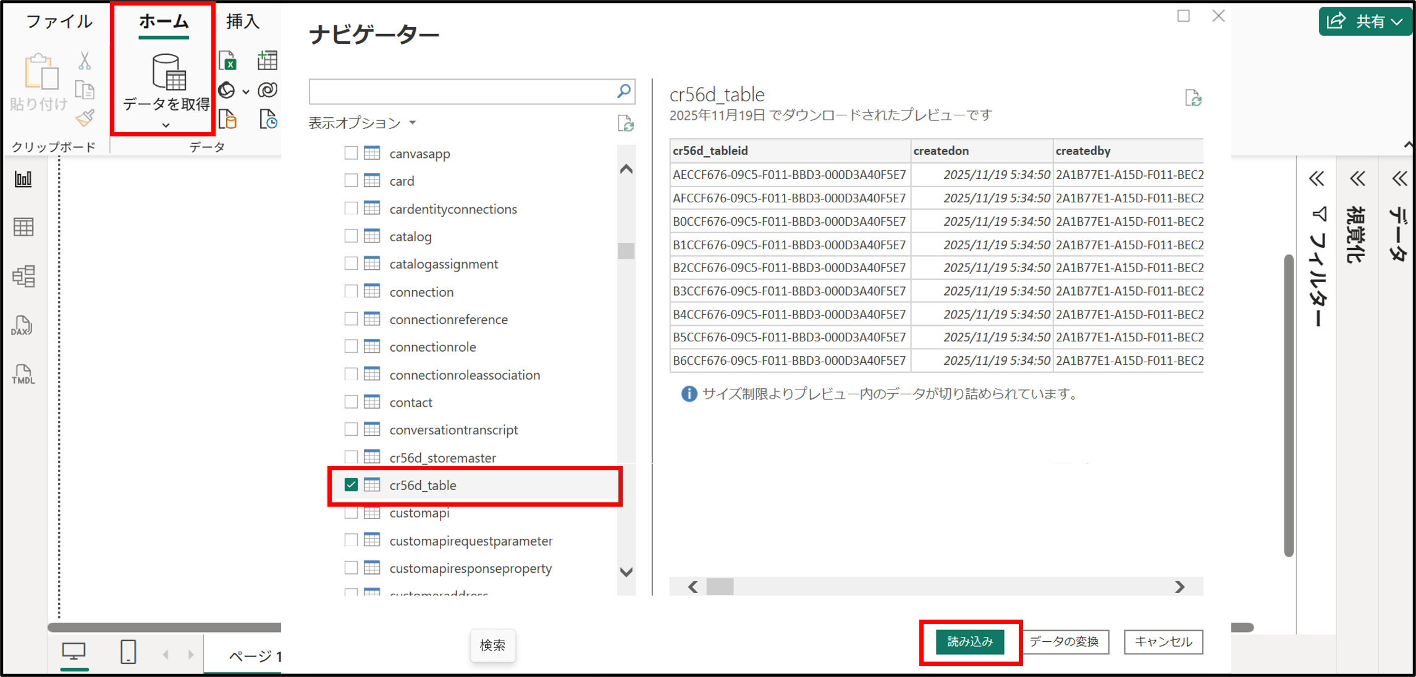Viewport: 1416px width, 677px height.
Task: Open the DAX query view icon
Action: [22, 325]
